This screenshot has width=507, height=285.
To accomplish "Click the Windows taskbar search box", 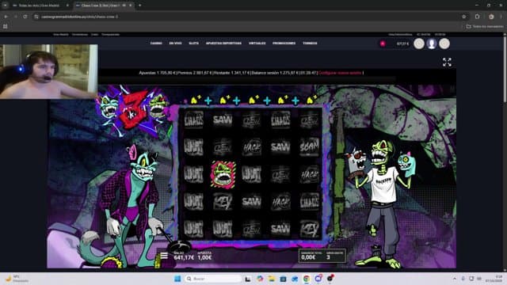I will coord(213,279).
